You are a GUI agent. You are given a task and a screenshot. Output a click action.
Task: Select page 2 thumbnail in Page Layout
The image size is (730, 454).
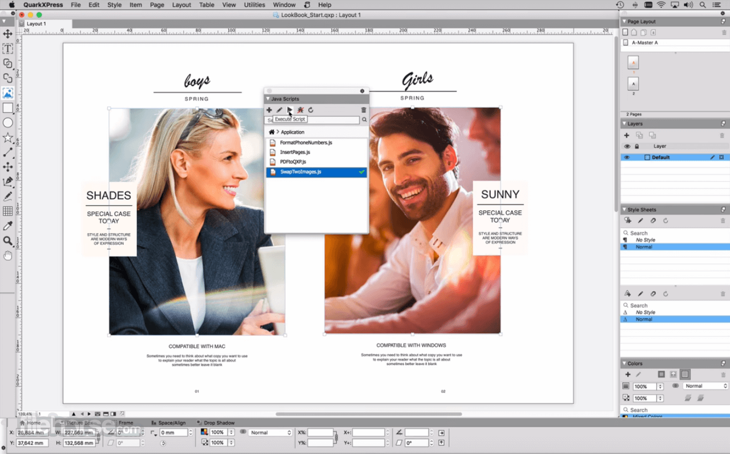pos(633,84)
